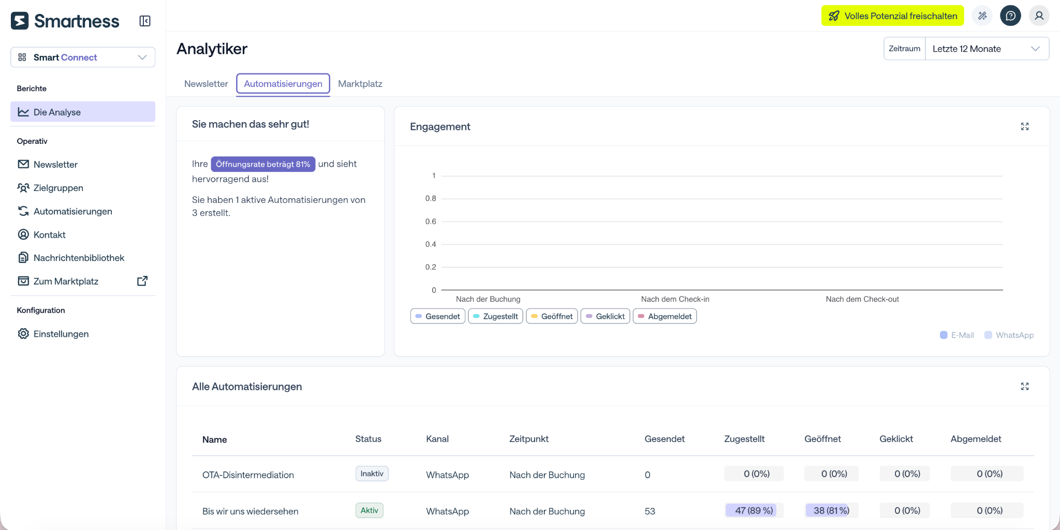This screenshot has width=1060, height=530.
Task: Expand the Engagement chart to fullscreen
Action: [x=1025, y=127]
